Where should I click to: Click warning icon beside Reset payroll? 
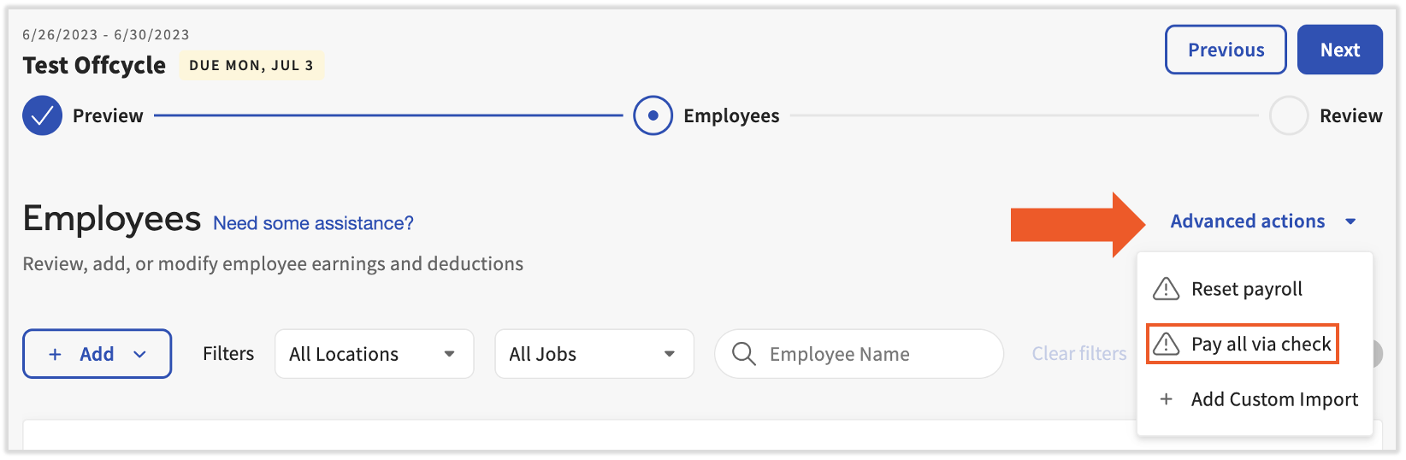pos(1166,289)
